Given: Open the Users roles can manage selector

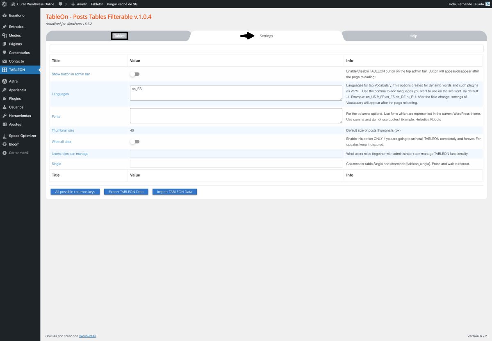Looking at the screenshot, I should 236,154.
